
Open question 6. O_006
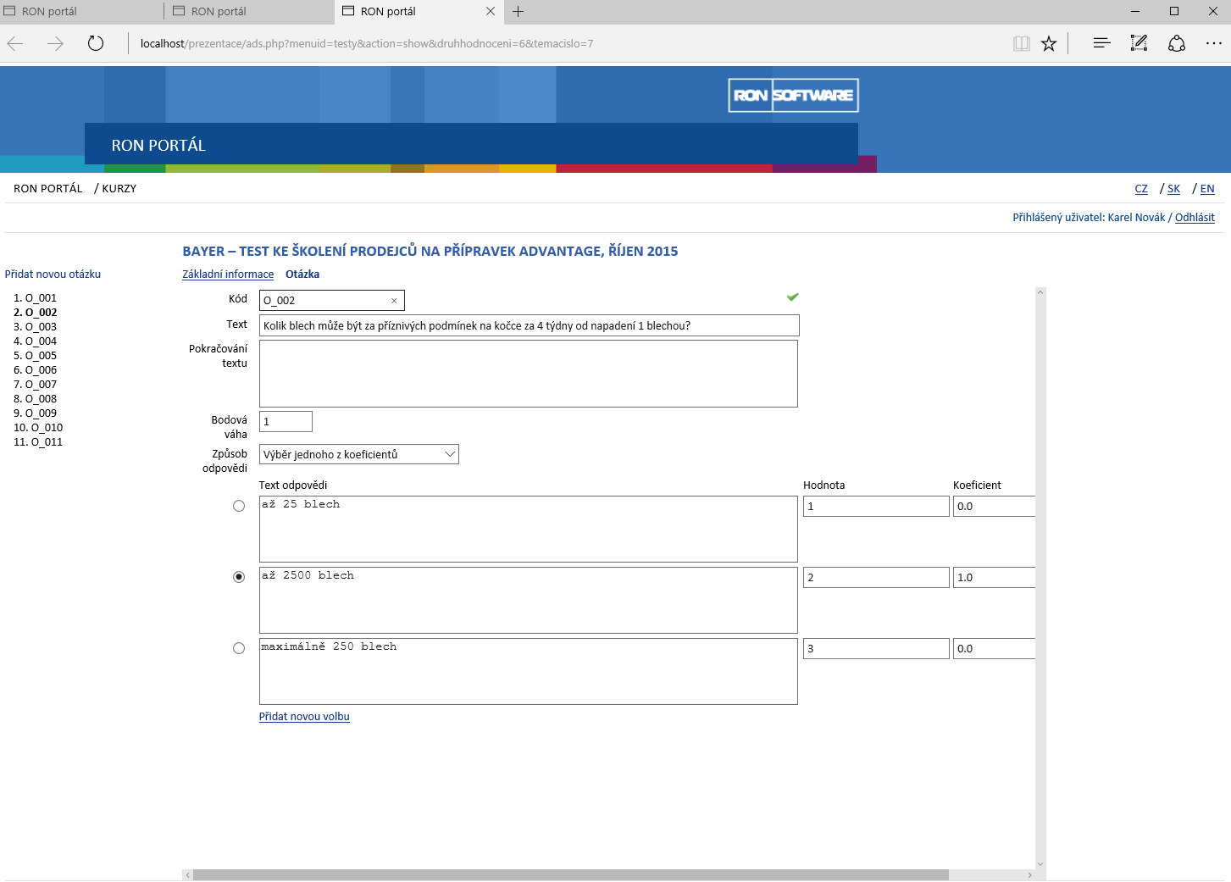tap(35, 370)
